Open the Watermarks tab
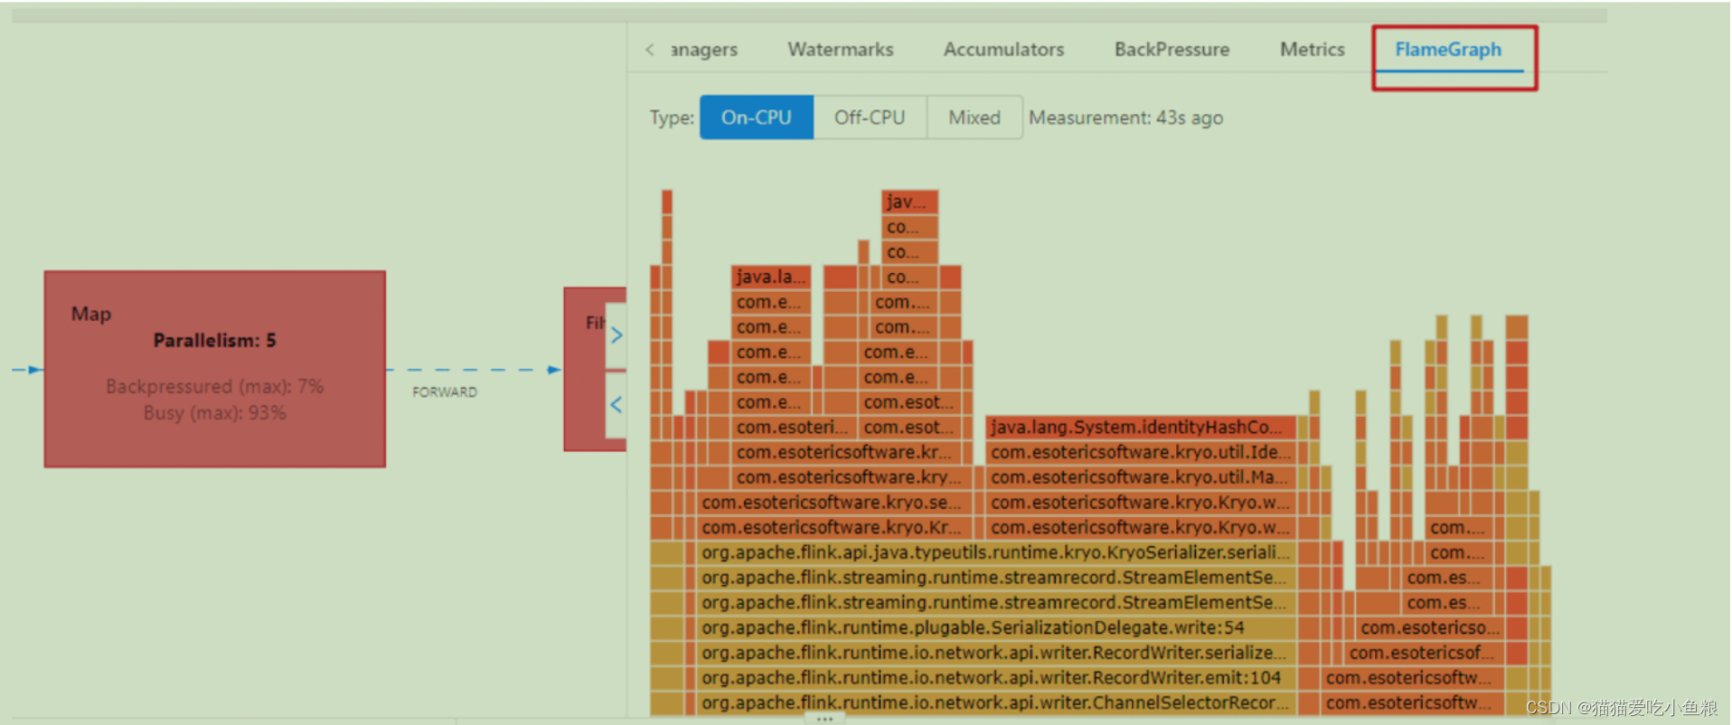The width and height of the screenshot is (1732, 725). pos(840,50)
